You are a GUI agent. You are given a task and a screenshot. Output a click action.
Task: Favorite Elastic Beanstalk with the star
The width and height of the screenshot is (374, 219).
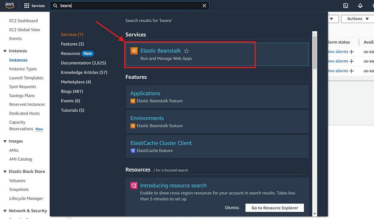click(186, 51)
